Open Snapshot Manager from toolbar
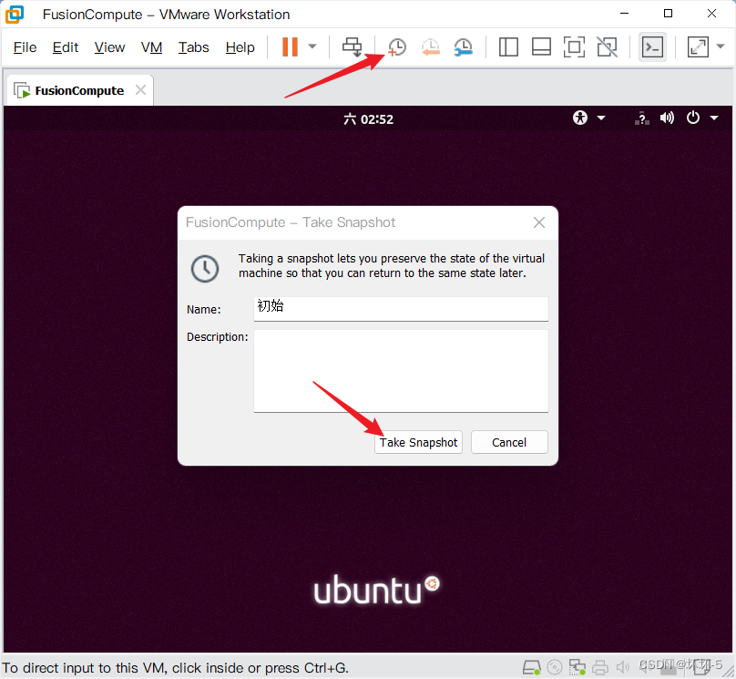 [x=464, y=47]
